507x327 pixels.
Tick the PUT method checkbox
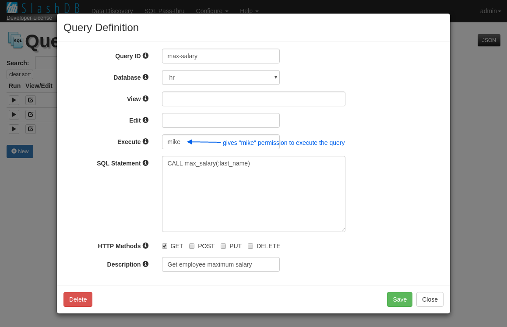[x=223, y=246]
